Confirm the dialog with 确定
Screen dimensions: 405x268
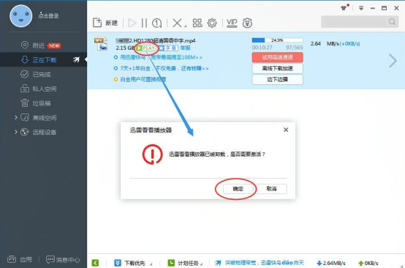pos(238,189)
